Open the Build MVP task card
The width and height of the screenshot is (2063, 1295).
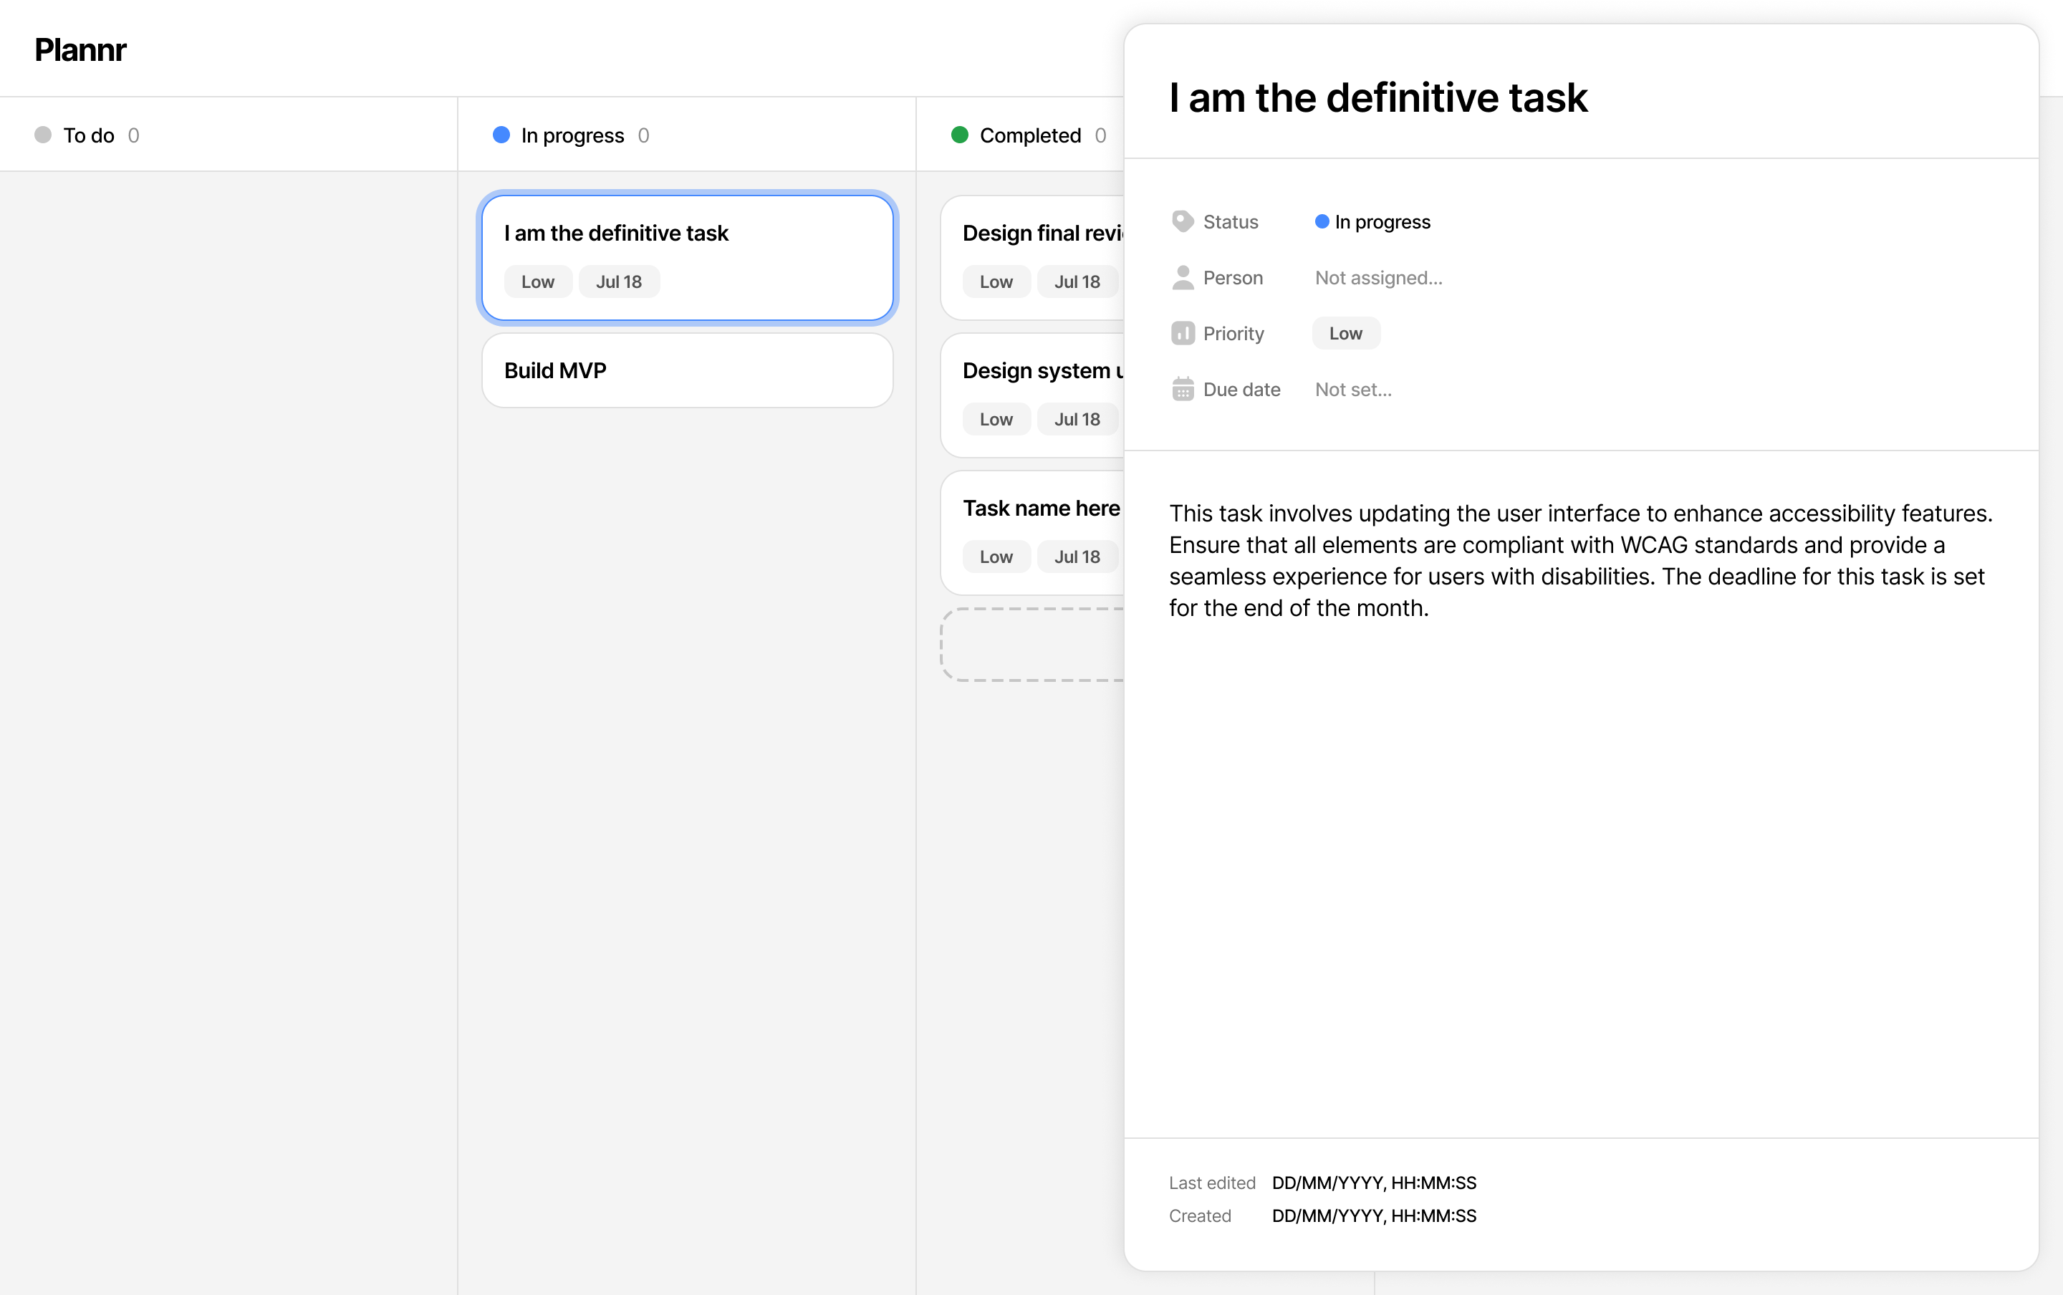click(x=687, y=371)
